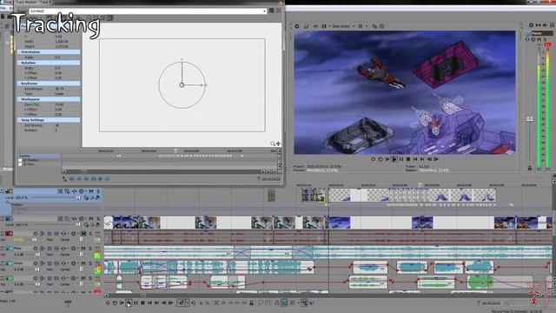Enable the 2D Glow checkbox
This screenshot has width=556, height=313.
(20, 164)
